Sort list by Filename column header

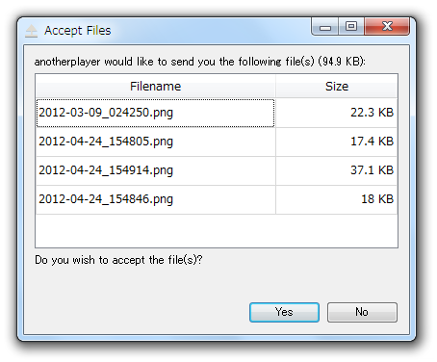point(155,86)
